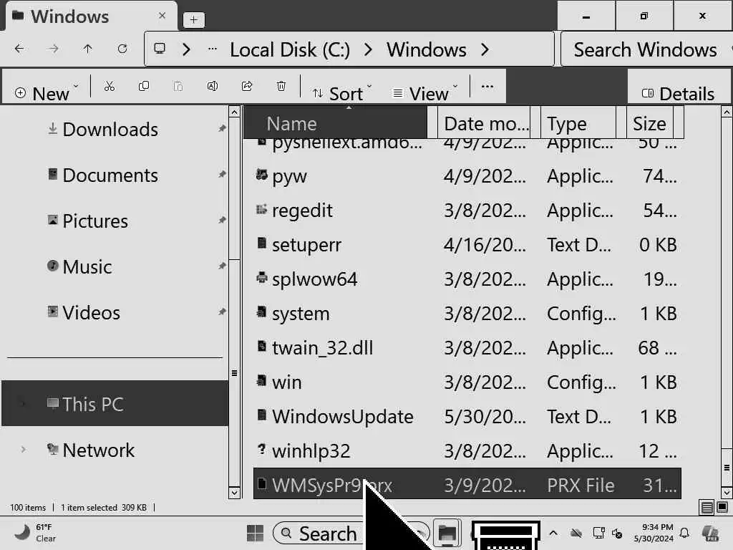The height and width of the screenshot is (550, 733).
Task: Click Local Disk (C:) in the breadcrumb
Action: click(290, 49)
